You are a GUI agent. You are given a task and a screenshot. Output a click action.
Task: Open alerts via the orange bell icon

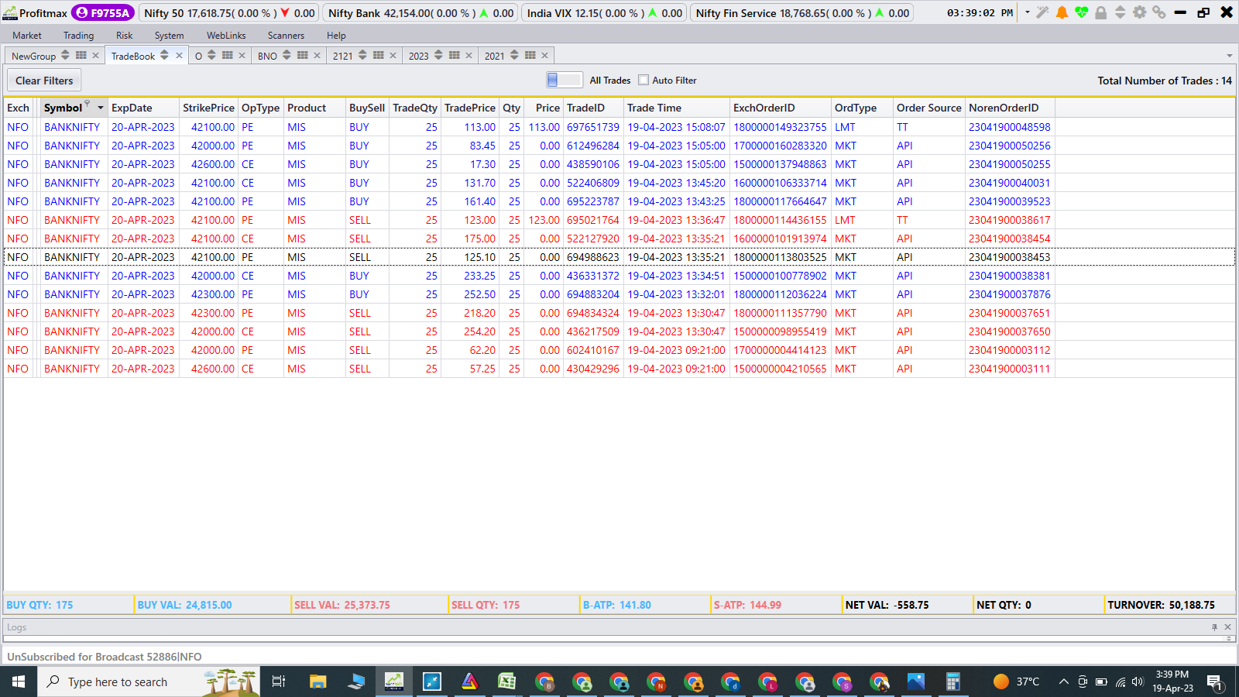point(1062,12)
